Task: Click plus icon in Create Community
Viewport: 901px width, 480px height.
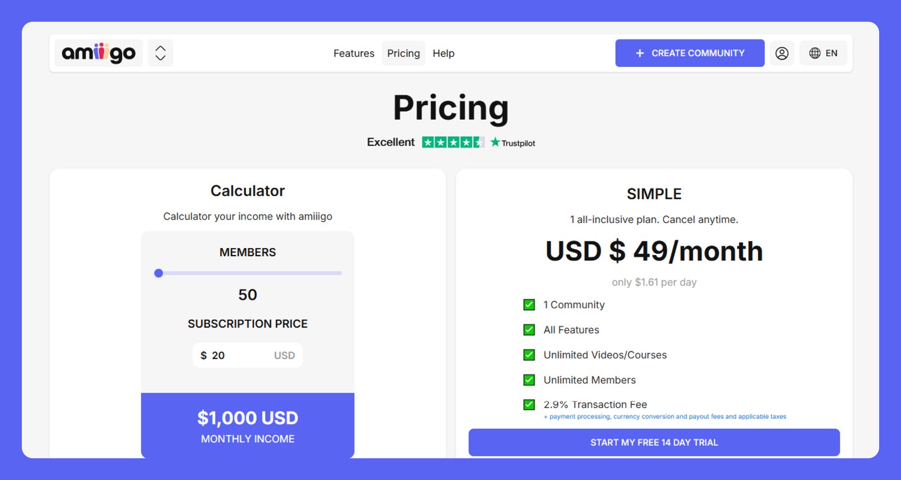Action: 640,53
